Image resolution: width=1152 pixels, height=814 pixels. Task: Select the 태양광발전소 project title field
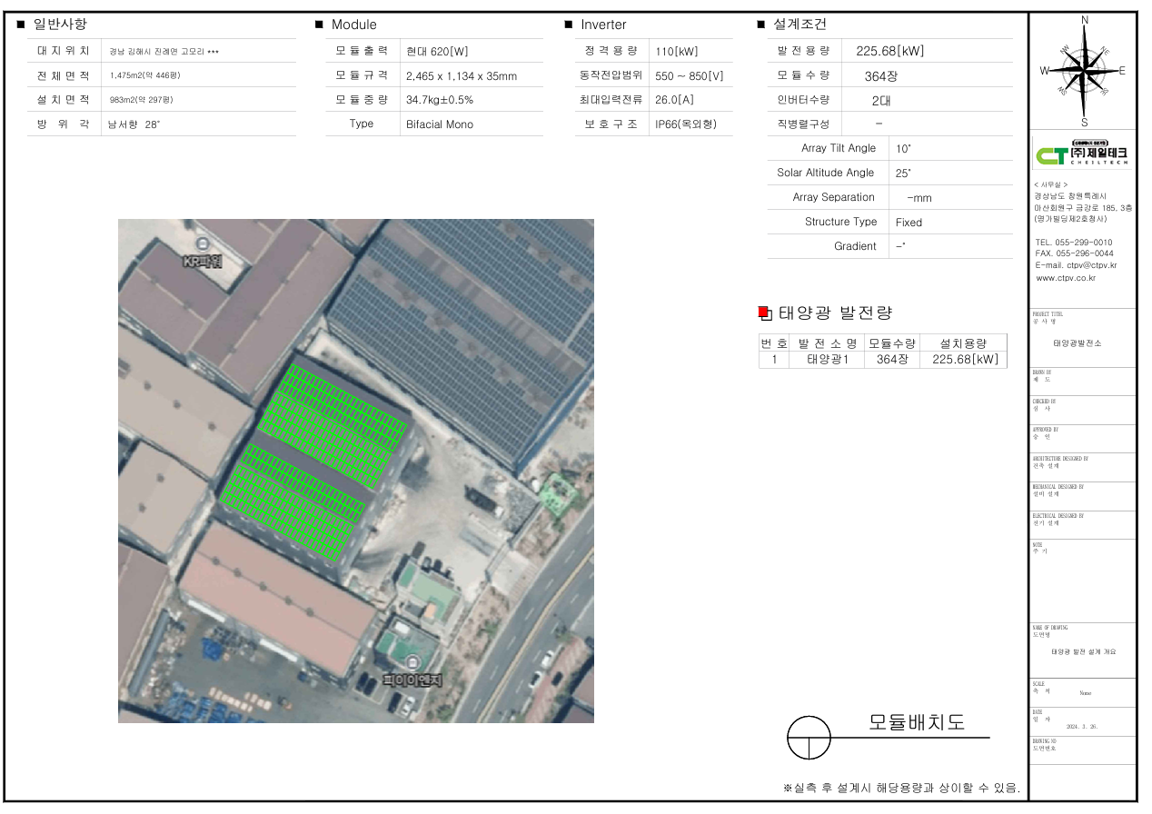pos(1078,343)
